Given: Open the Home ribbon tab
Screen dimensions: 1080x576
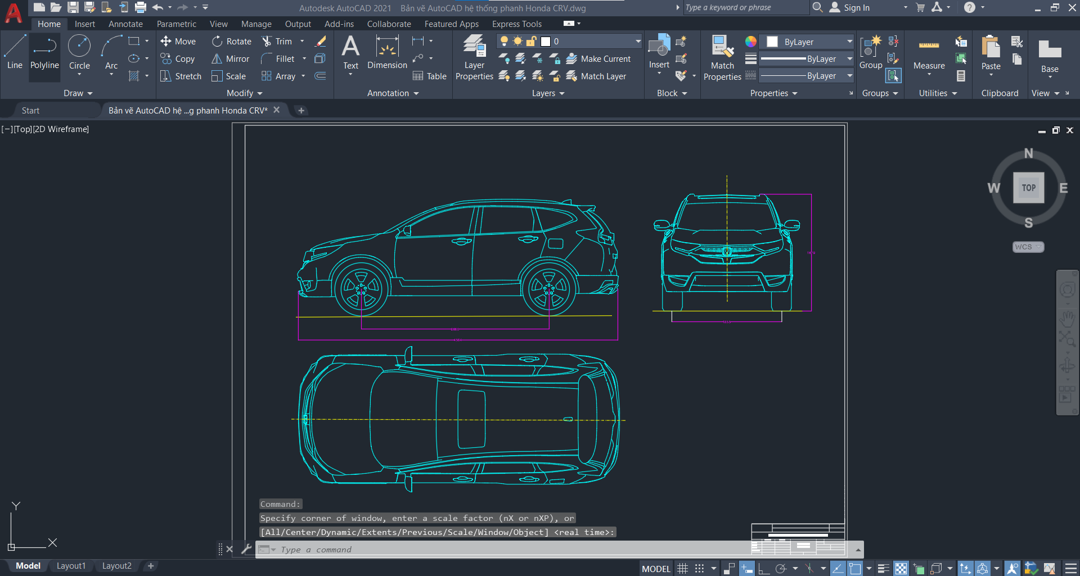Looking at the screenshot, I should coord(49,24).
